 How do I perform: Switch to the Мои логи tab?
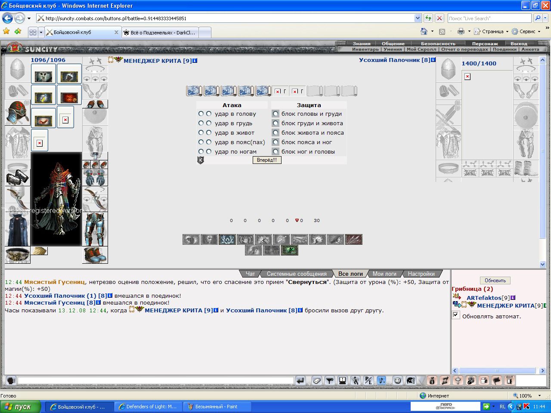pyautogui.click(x=384, y=274)
